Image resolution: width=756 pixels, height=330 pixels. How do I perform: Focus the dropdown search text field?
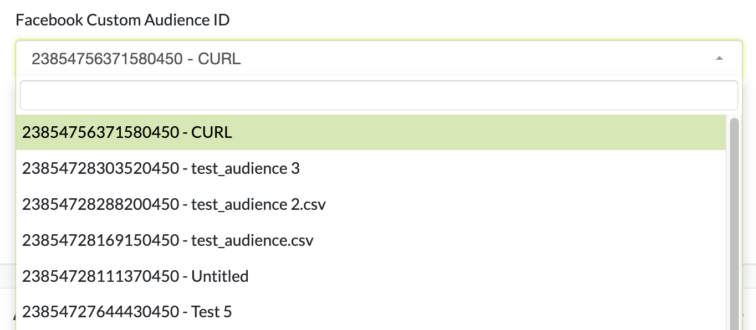pyautogui.click(x=379, y=95)
